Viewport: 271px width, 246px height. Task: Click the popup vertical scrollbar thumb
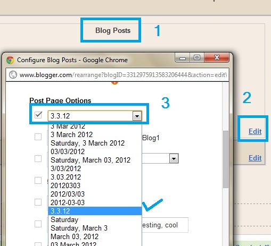pyautogui.click(x=226, y=159)
